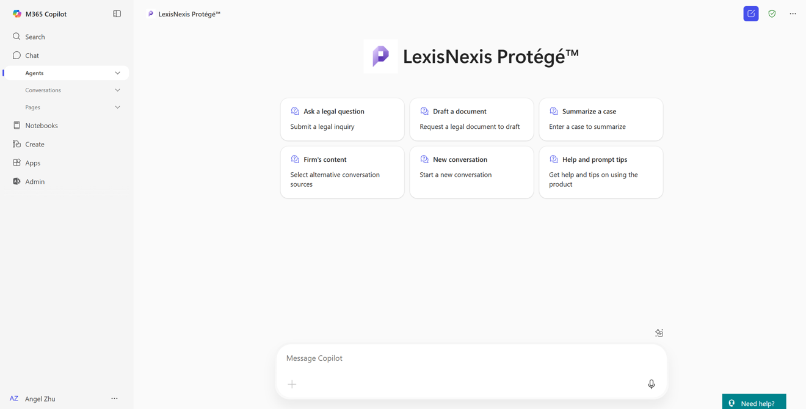
Task: Open the top-right ellipsis menu
Action: (793, 13)
